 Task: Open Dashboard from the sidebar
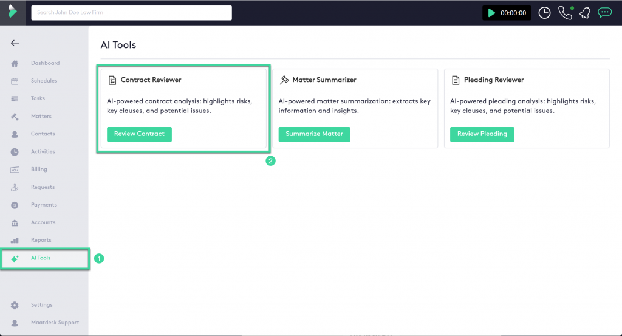(x=45, y=63)
